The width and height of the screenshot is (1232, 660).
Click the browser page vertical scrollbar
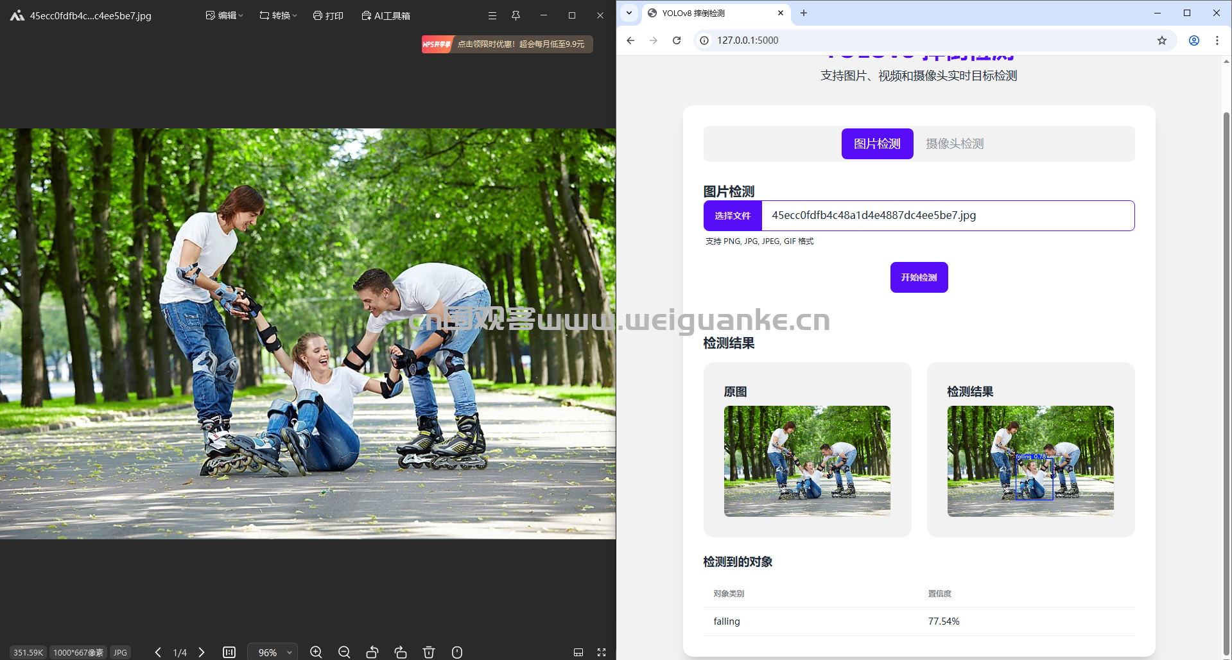[1226, 379]
